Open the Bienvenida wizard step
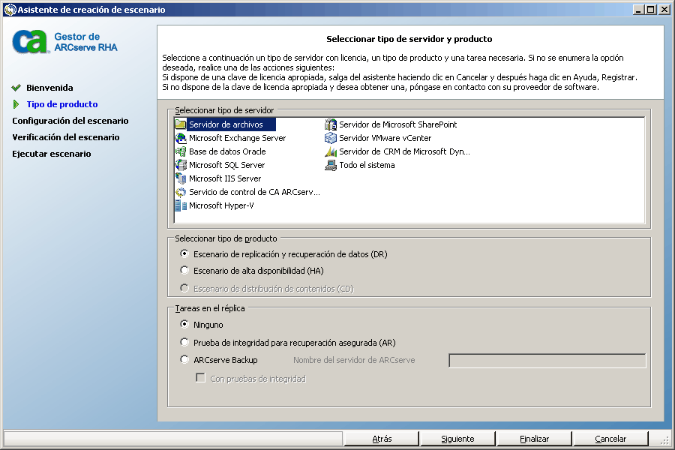675x450 pixels. 49,88
